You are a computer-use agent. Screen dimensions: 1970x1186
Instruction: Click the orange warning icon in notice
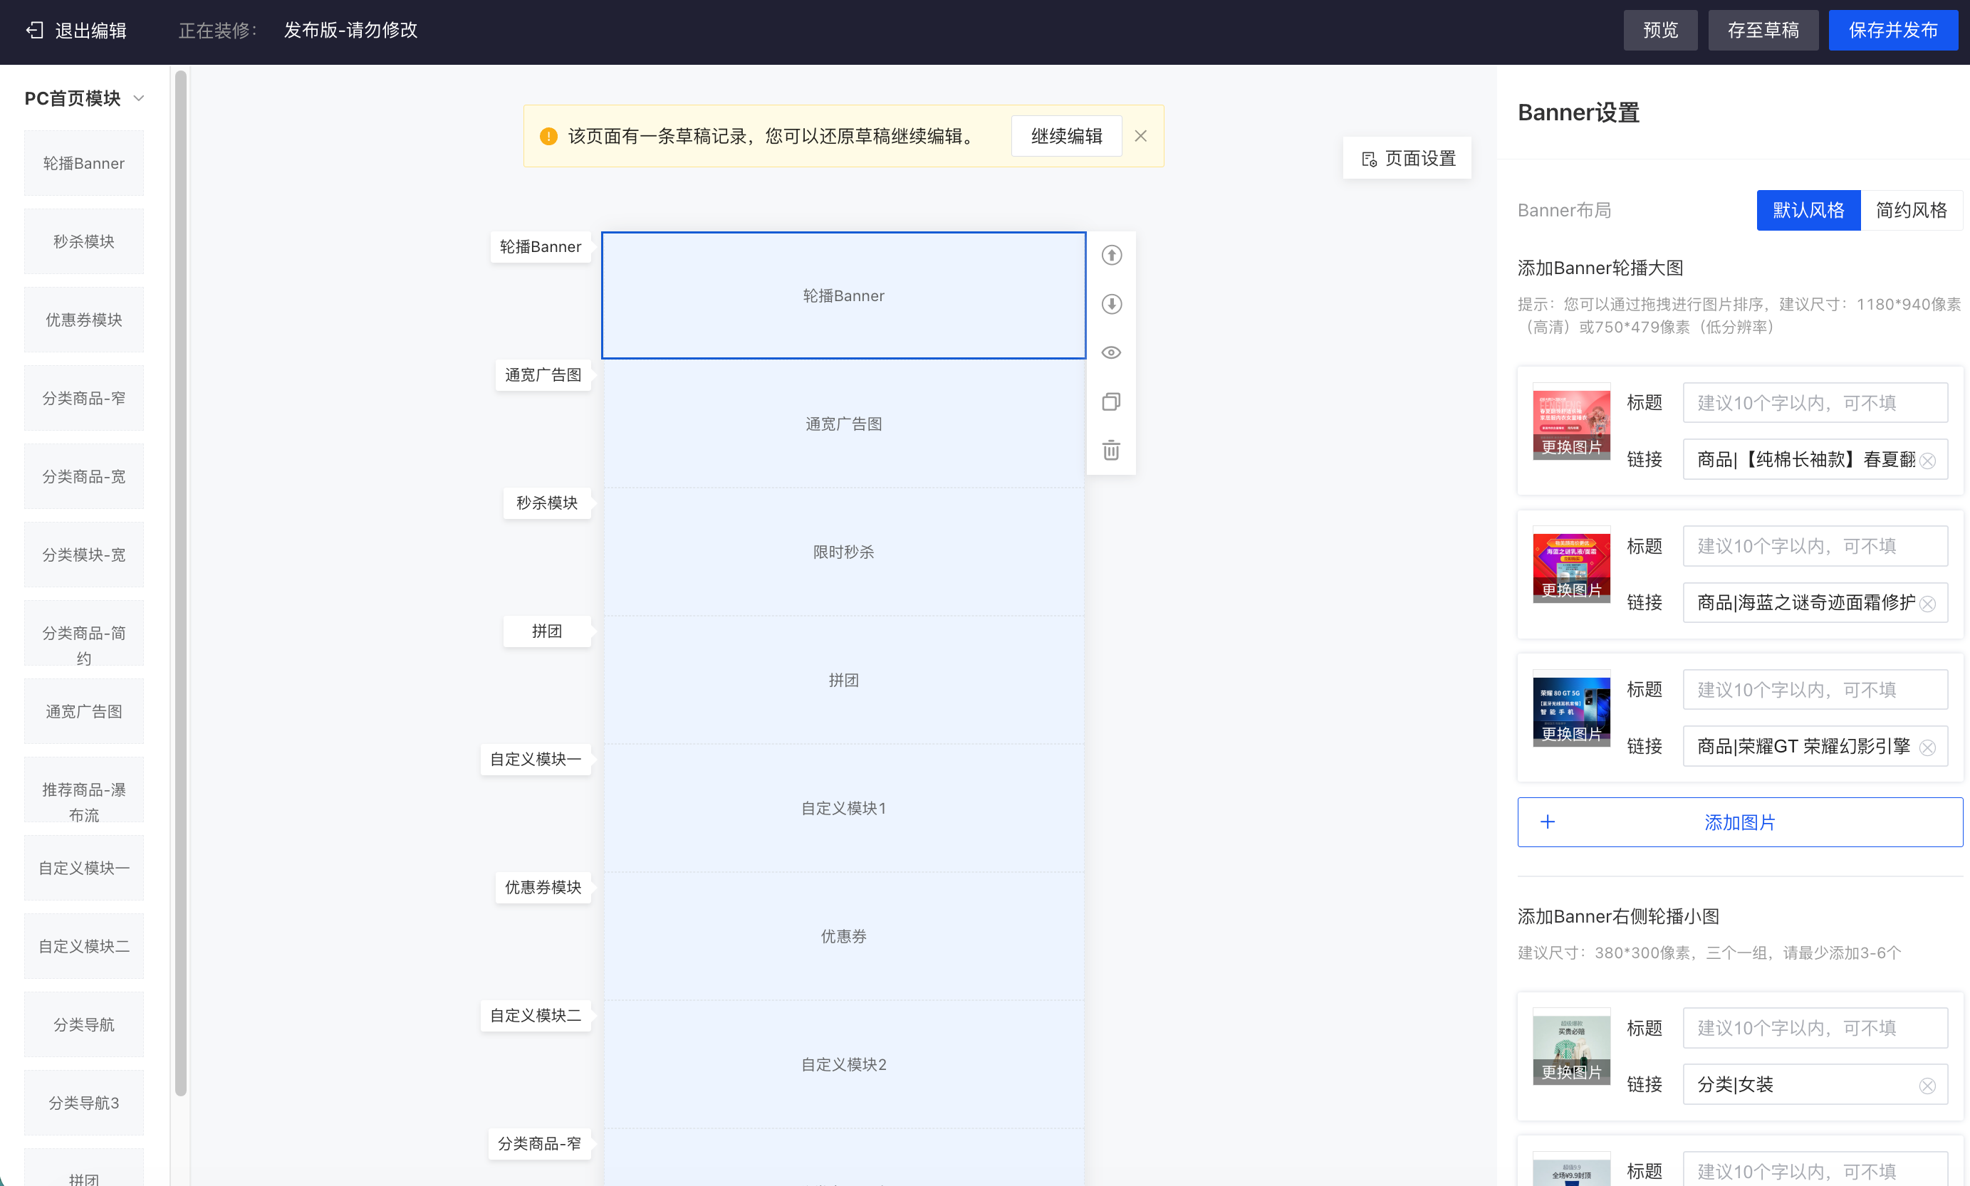coord(548,136)
